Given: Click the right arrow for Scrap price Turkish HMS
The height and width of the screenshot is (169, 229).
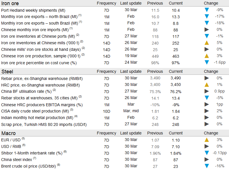Looking at the screenshot, I should [207, 124].
